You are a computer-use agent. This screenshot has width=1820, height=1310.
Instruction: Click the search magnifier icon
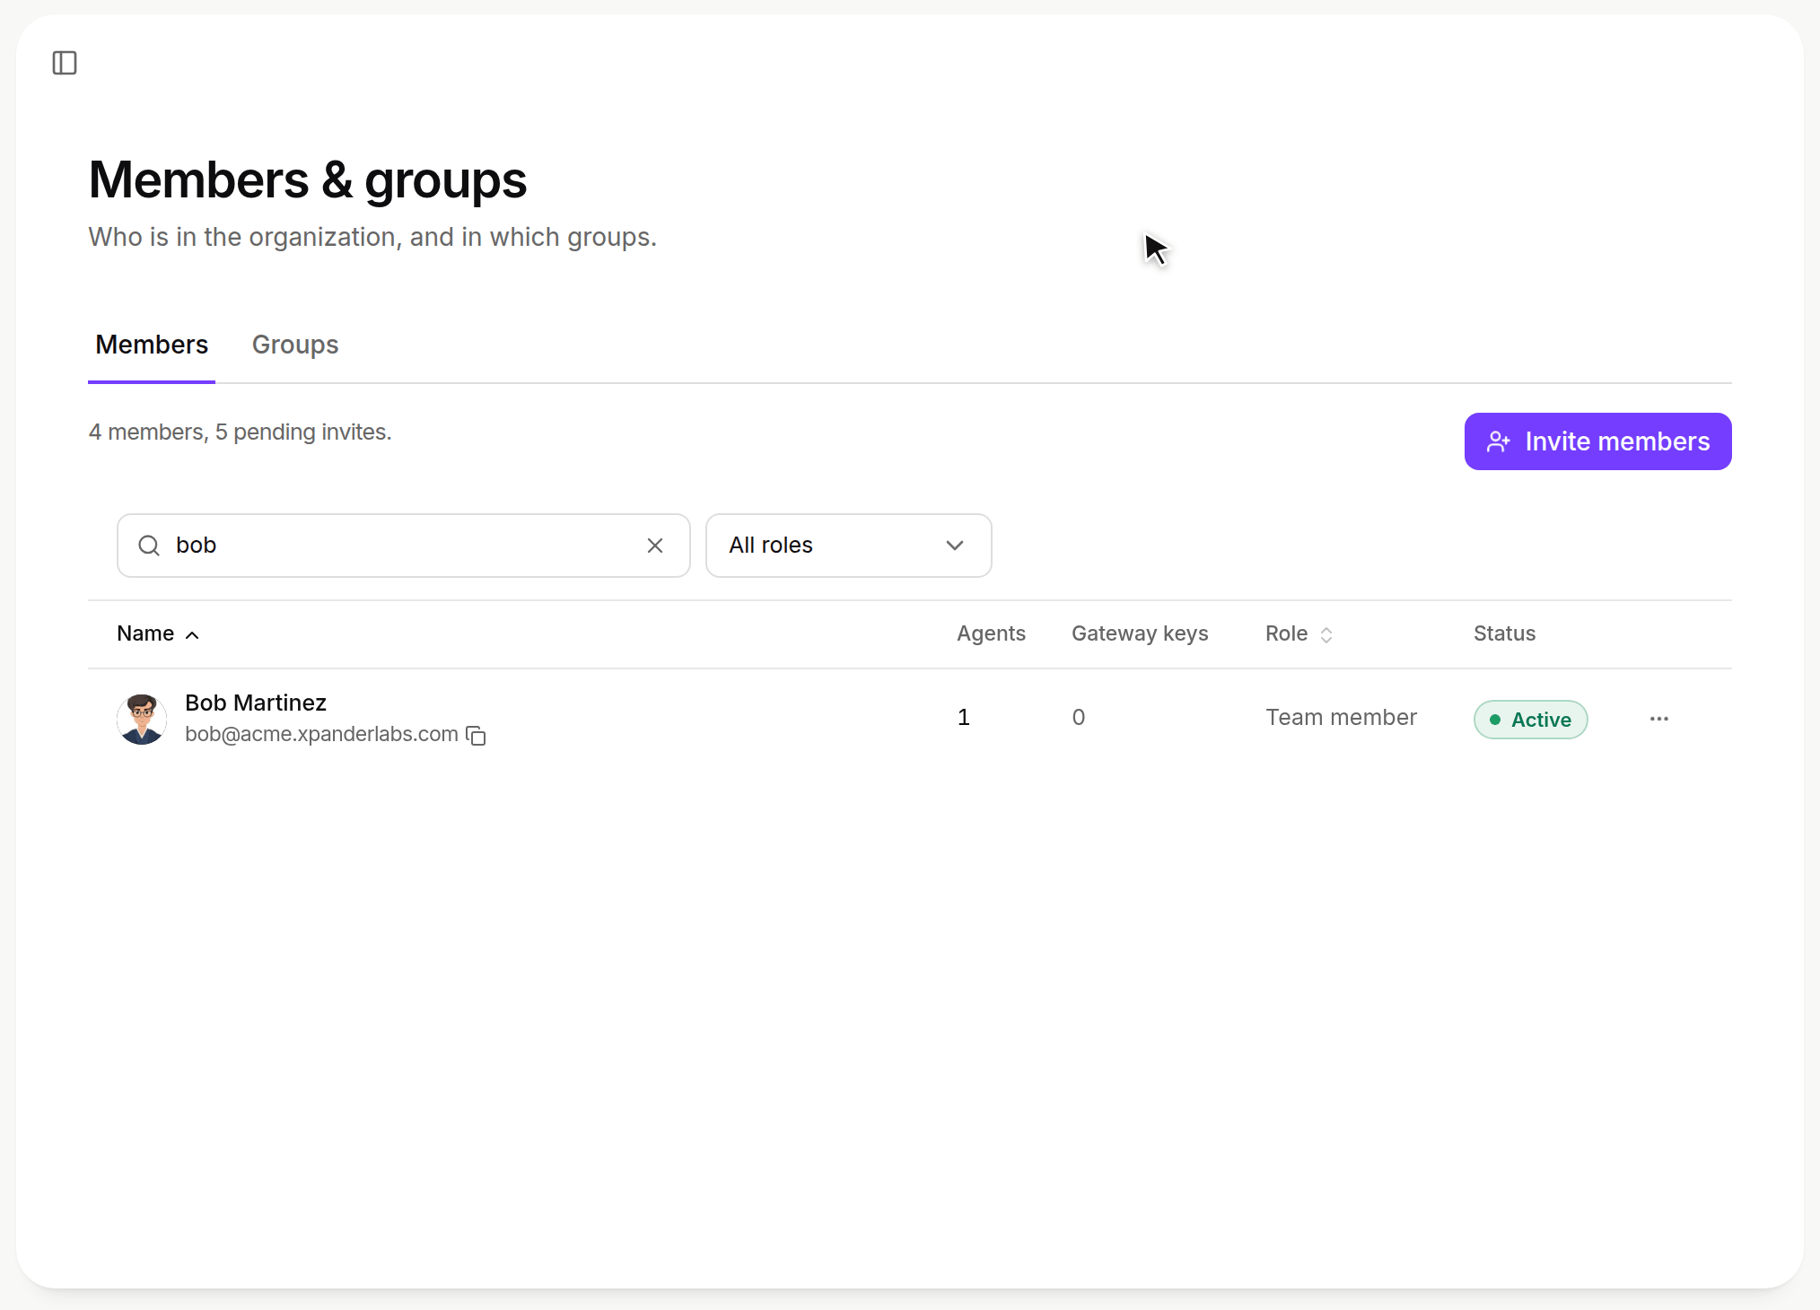click(x=149, y=546)
